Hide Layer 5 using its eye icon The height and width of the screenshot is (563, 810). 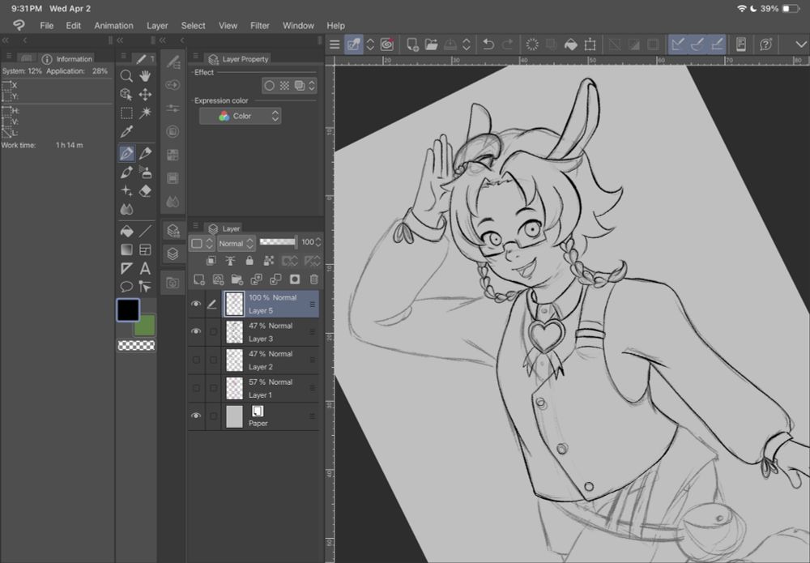(196, 304)
